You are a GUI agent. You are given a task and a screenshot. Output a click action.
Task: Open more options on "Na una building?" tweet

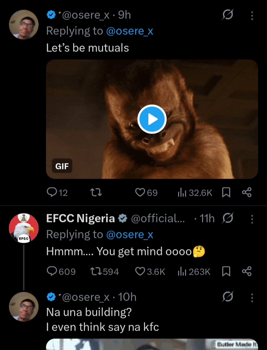click(252, 298)
